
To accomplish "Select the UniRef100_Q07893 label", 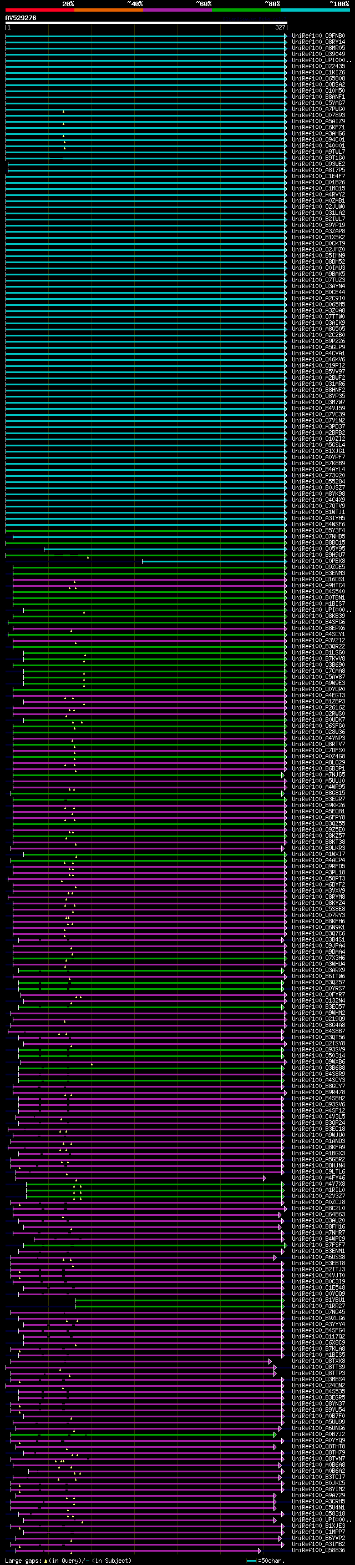I will [318, 115].
